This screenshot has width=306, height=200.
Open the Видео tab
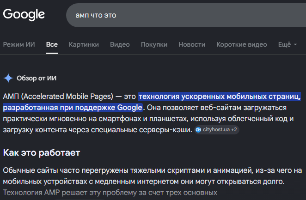[120, 44]
